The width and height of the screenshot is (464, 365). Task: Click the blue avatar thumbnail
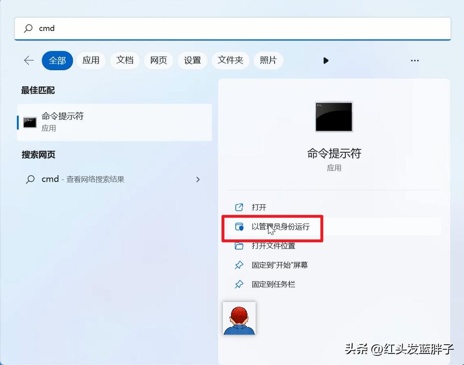[x=239, y=318]
